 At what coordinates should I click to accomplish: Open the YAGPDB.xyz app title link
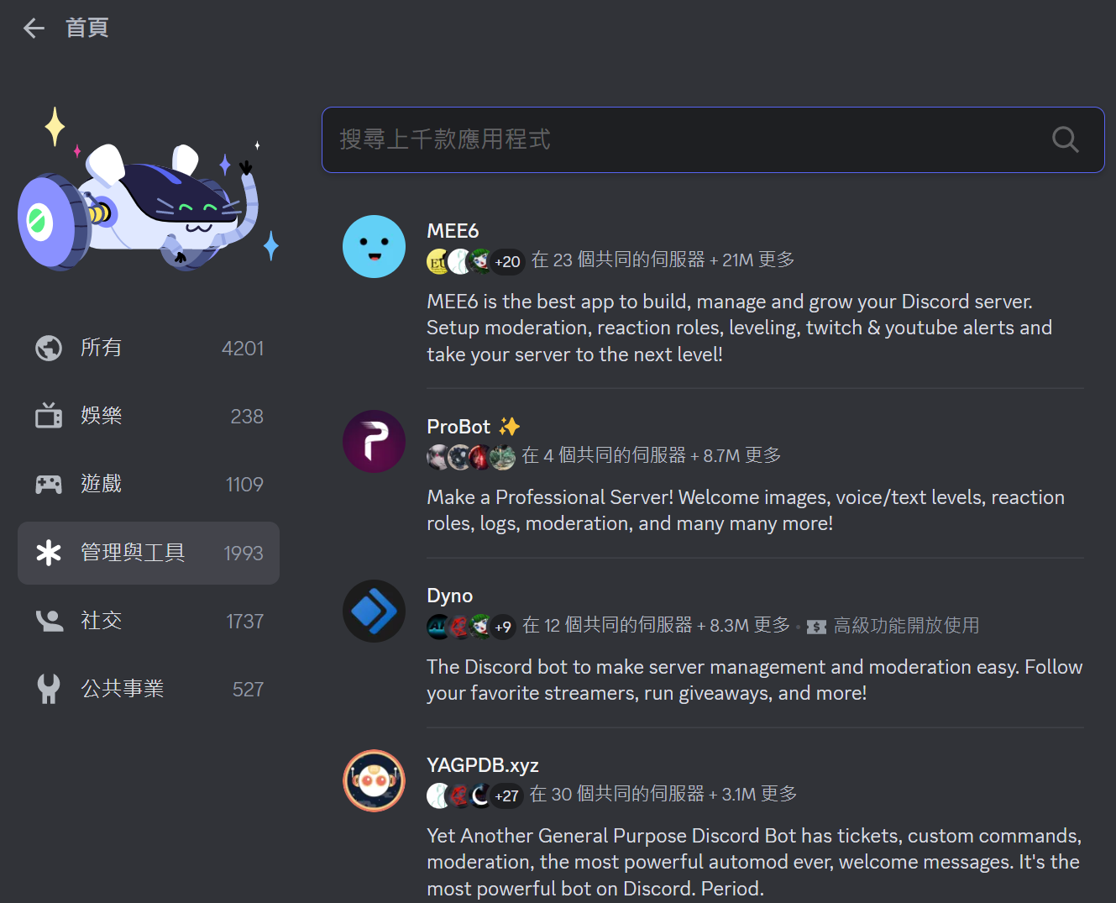[483, 765]
